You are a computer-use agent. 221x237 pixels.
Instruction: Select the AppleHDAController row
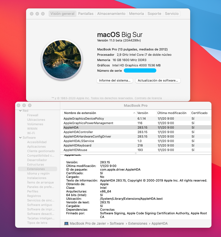137,132
